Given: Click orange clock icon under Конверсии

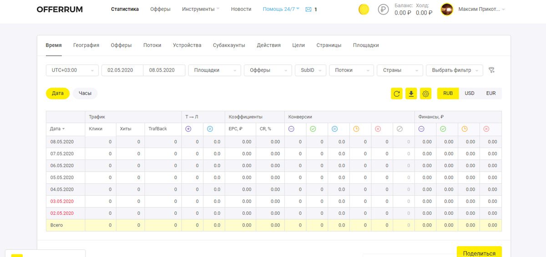Looking at the screenshot, I should 356,129.
